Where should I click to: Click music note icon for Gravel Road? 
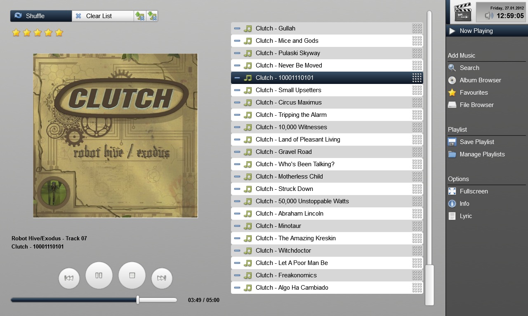click(x=247, y=152)
